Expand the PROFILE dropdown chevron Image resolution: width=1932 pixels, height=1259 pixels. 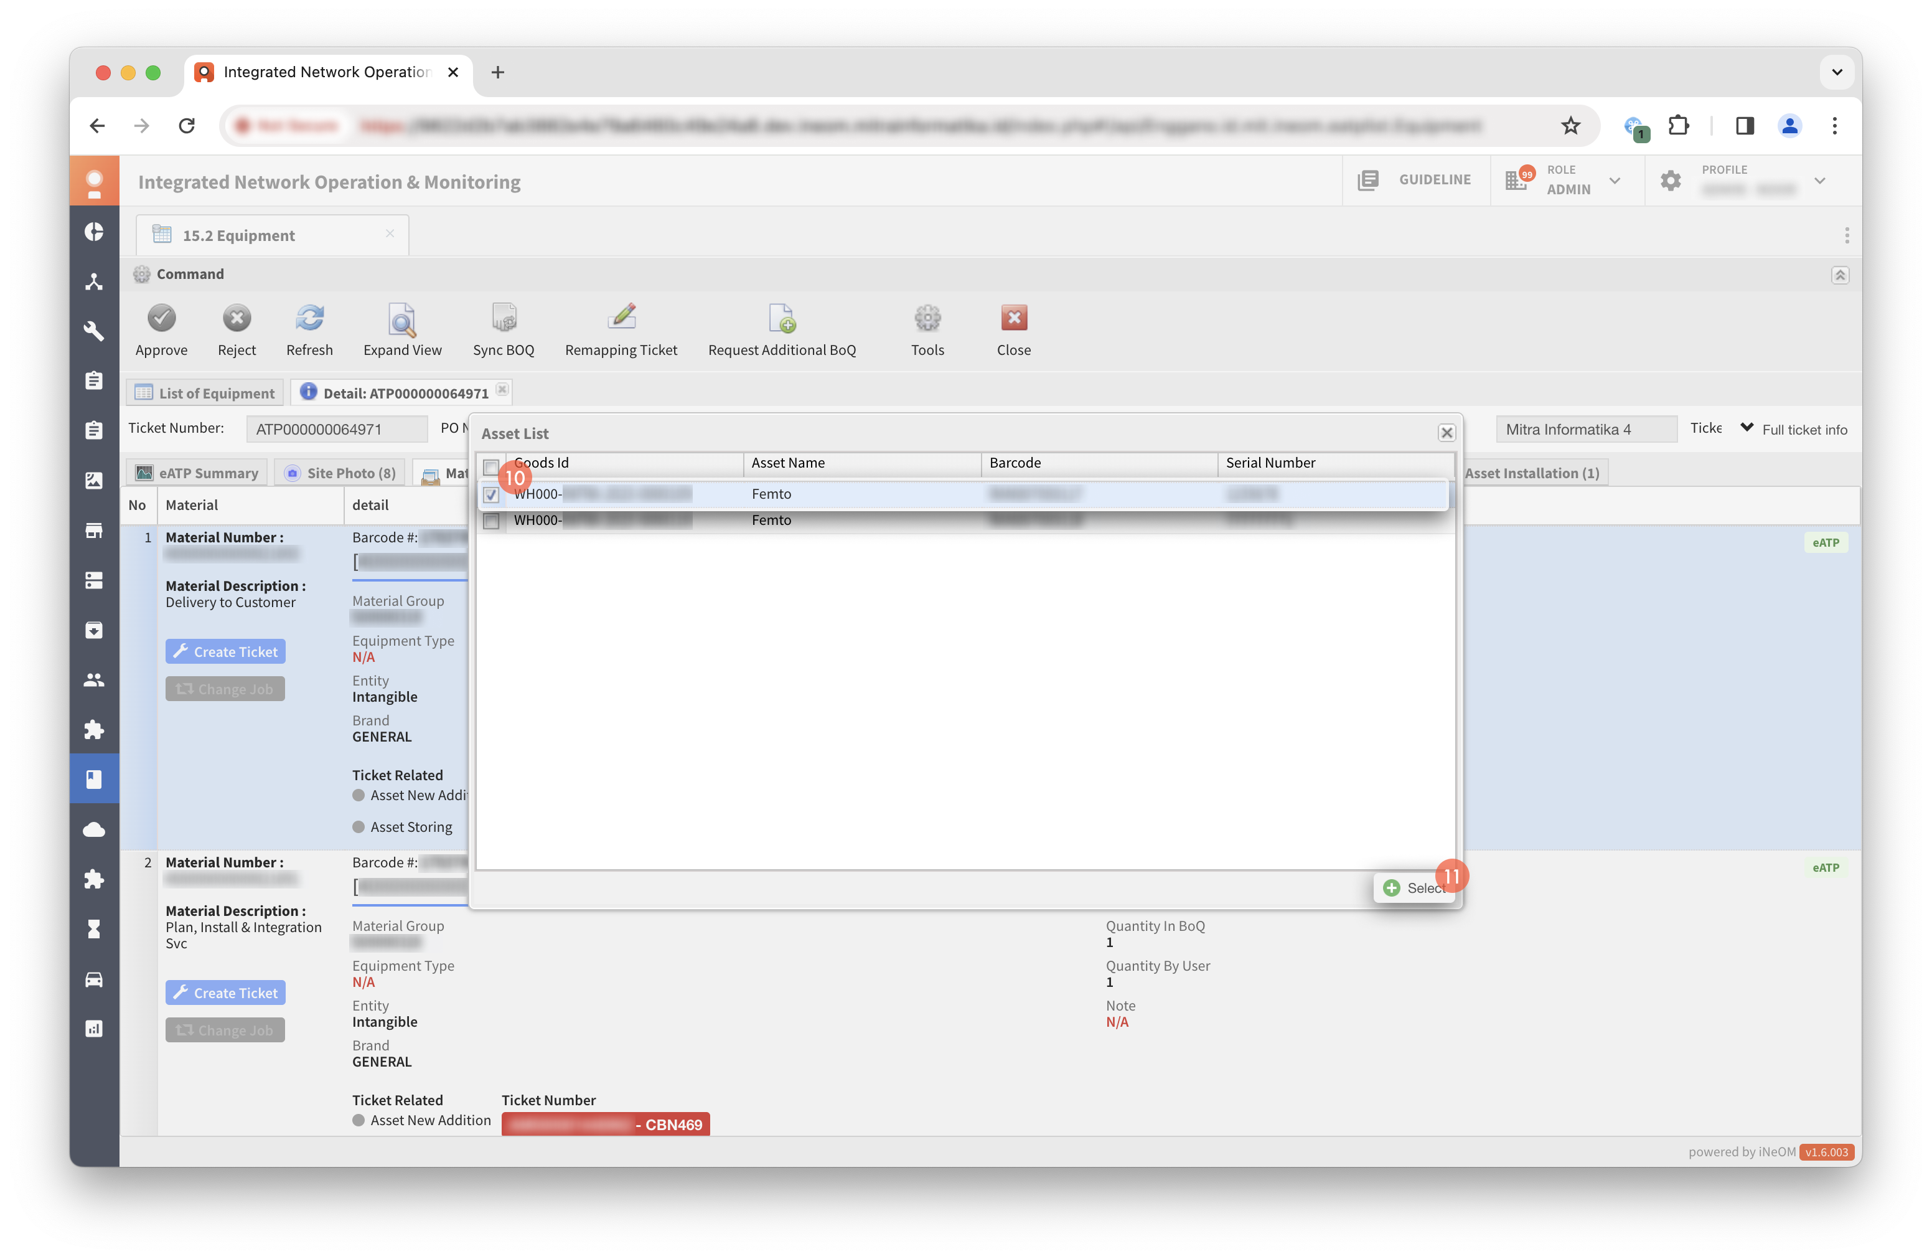click(1820, 181)
